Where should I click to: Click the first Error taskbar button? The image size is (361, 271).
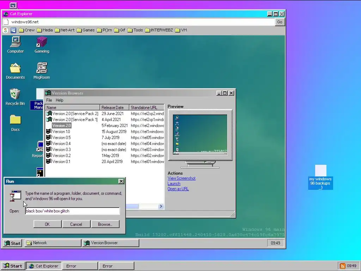(x=80, y=266)
